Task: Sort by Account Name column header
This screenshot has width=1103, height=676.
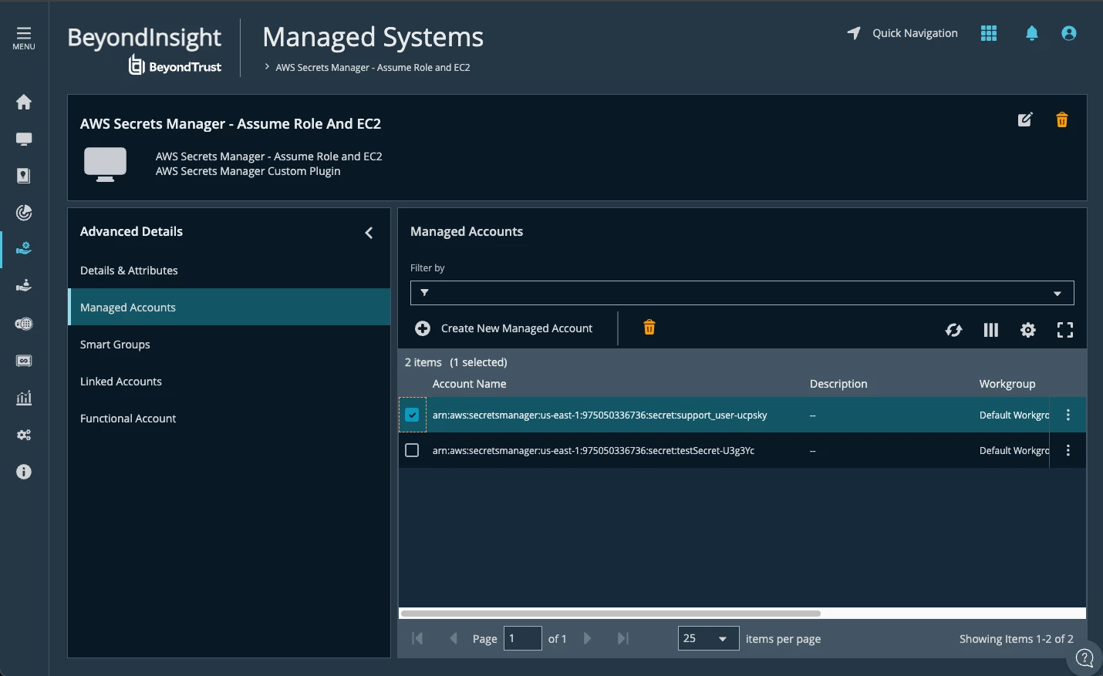Action: pyautogui.click(x=469, y=384)
